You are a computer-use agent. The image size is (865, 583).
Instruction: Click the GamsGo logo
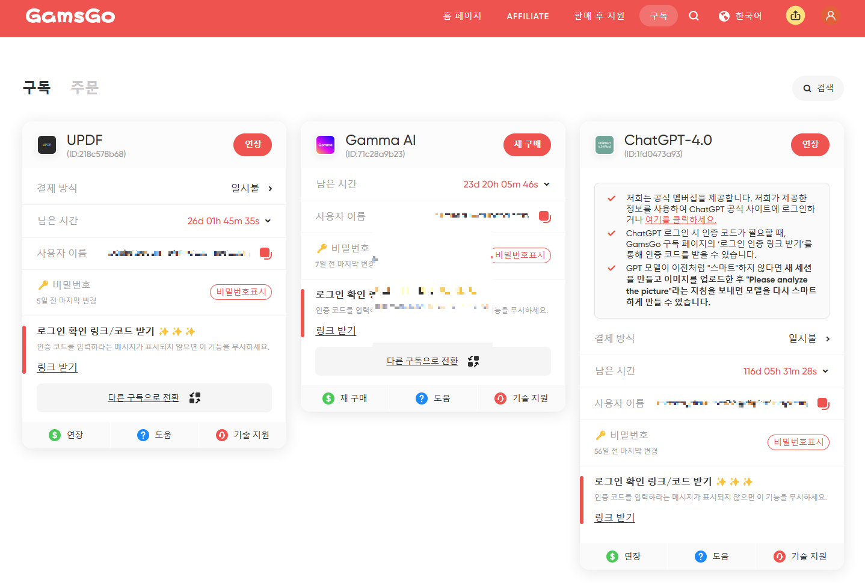tap(70, 16)
